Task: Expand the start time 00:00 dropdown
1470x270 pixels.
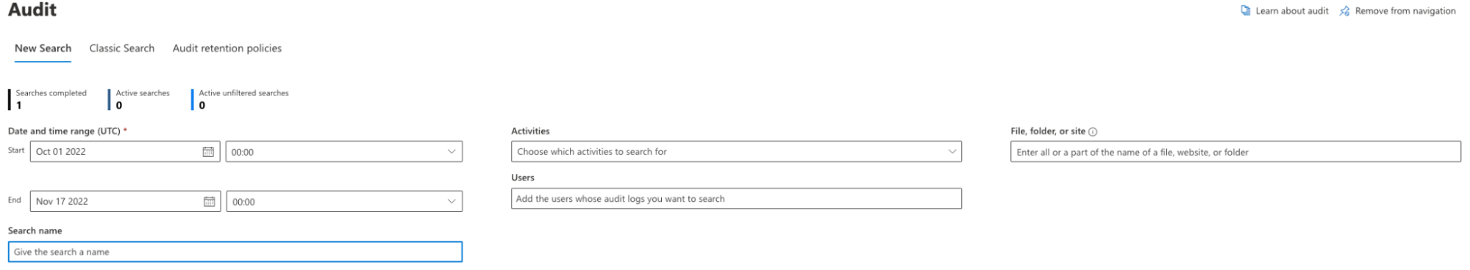Action: (x=344, y=152)
